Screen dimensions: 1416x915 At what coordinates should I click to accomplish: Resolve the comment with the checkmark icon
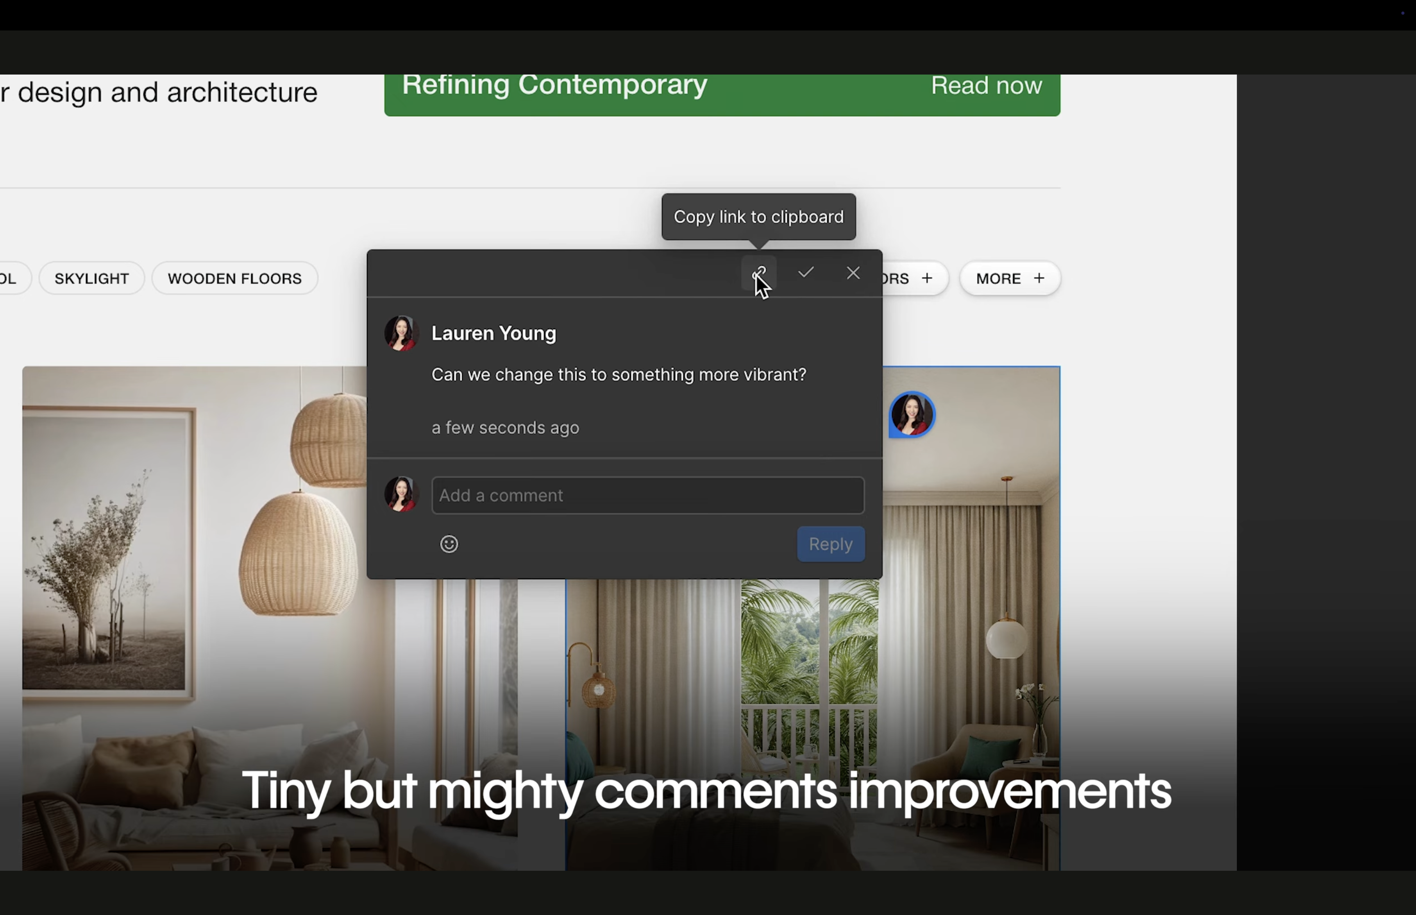[x=806, y=273]
